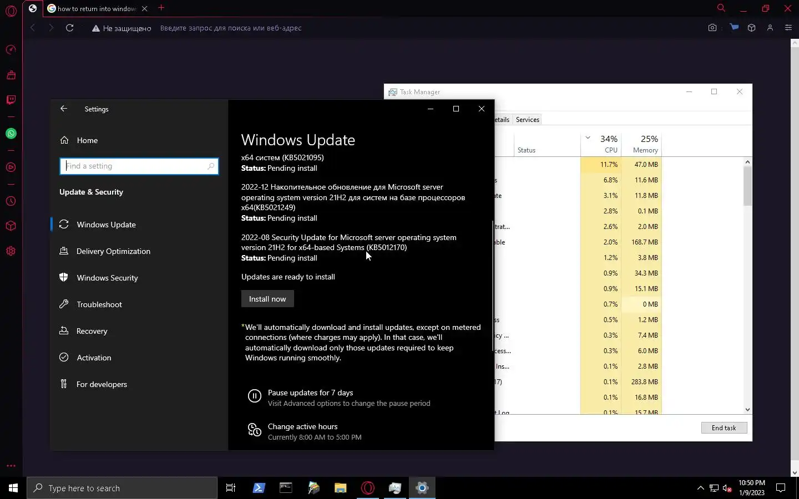Select the Task Manager row showing 283.8 MB
The image size is (799, 499).
pos(619,382)
